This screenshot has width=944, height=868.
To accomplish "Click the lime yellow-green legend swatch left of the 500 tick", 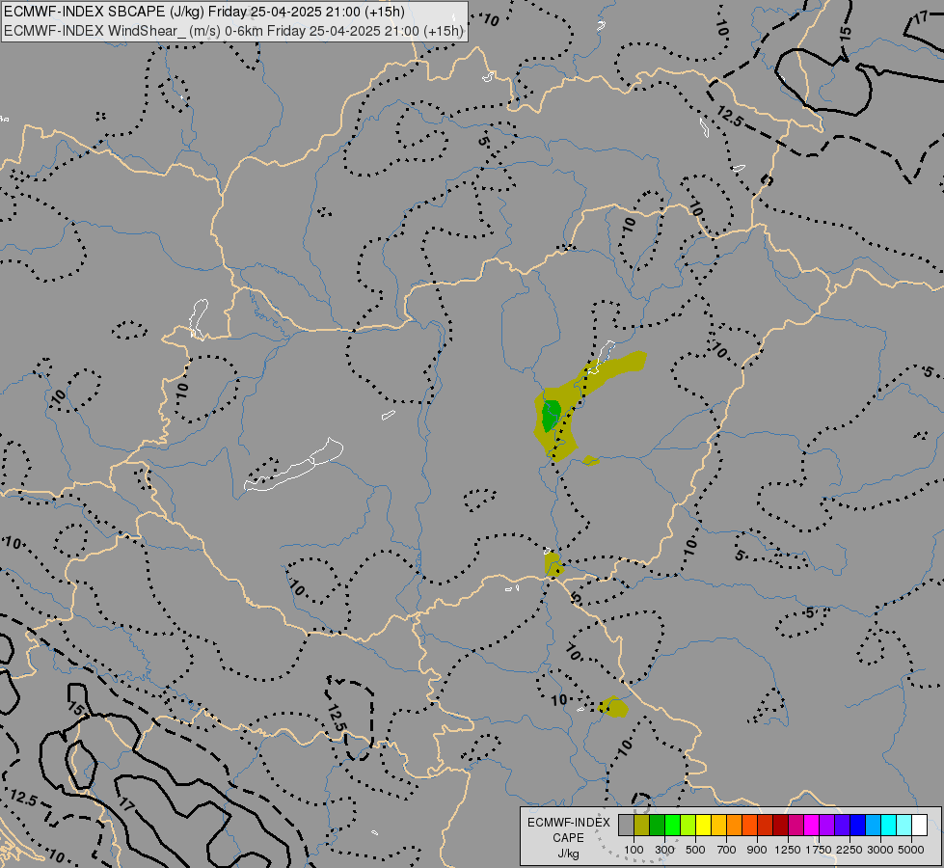I will 688,825.
